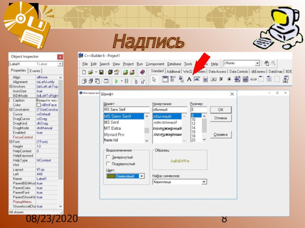The height and width of the screenshot is (228, 305).
Task: Click the Color property swatch clBtnFace
Action: (x=39, y=105)
